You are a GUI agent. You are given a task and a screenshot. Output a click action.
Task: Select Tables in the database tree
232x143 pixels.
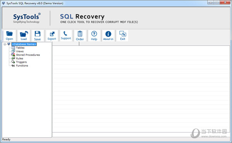[x=20, y=48]
